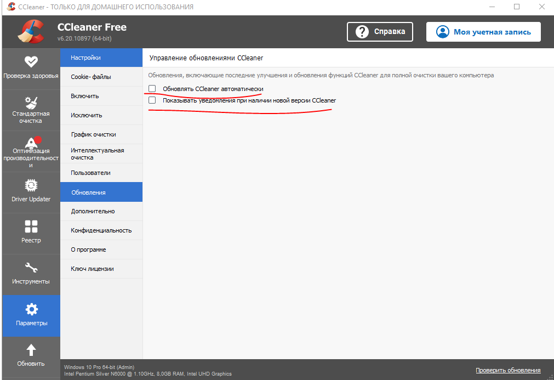Click the CCleaner Free title text
Screen dimensions: 554x380
click(x=92, y=27)
